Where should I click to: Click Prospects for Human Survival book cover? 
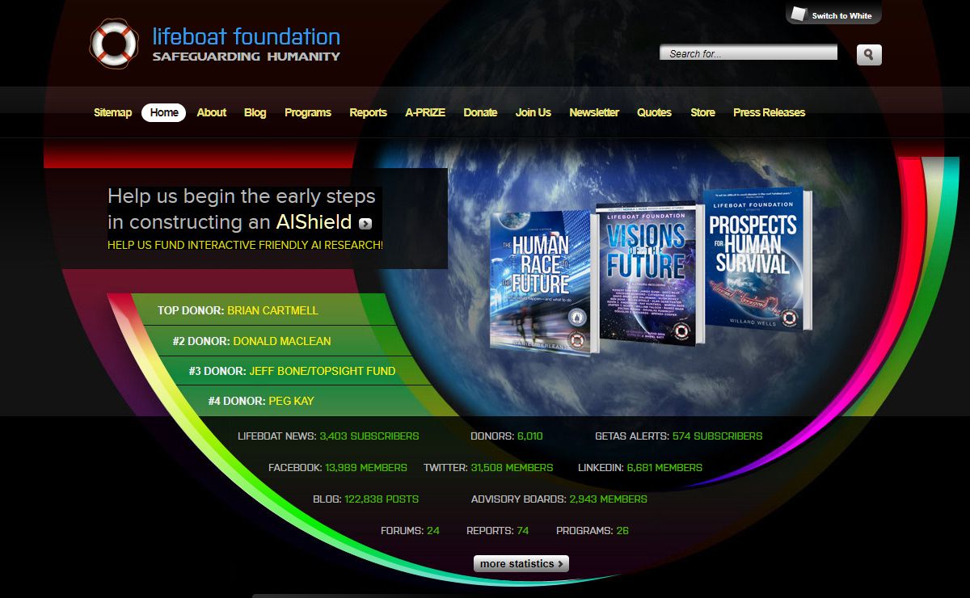[x=757, y=259]
